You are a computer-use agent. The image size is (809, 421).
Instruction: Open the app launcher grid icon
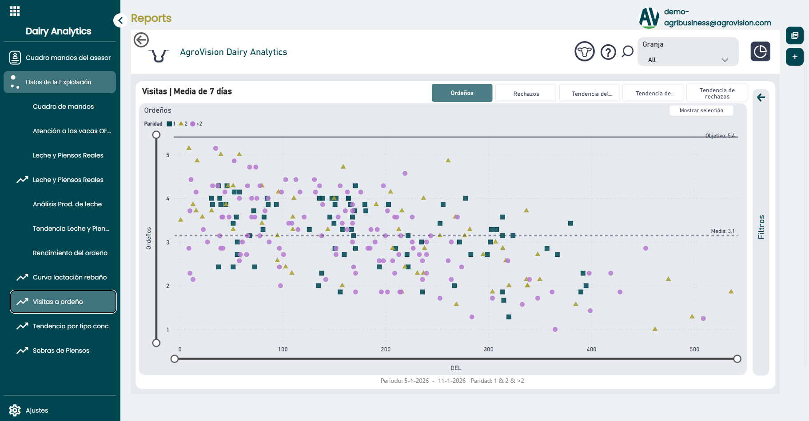click(x=15, y=11)
